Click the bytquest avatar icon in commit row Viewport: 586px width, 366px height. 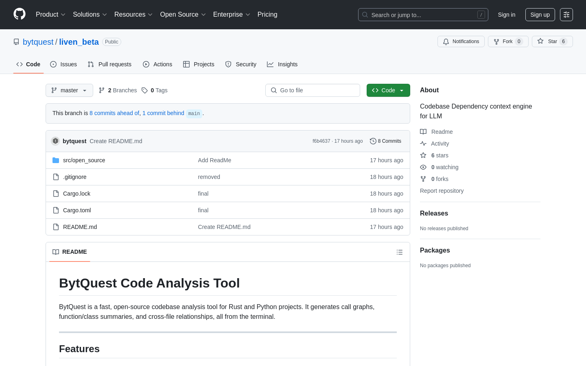coord(55,141)
